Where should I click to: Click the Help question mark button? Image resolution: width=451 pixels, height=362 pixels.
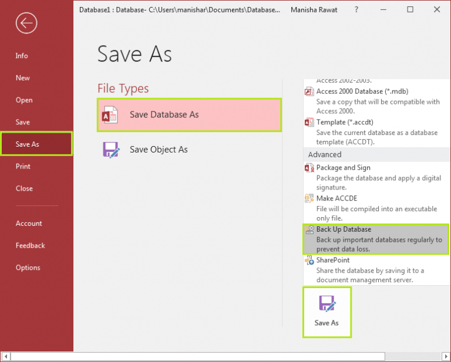tap(356, 10)
